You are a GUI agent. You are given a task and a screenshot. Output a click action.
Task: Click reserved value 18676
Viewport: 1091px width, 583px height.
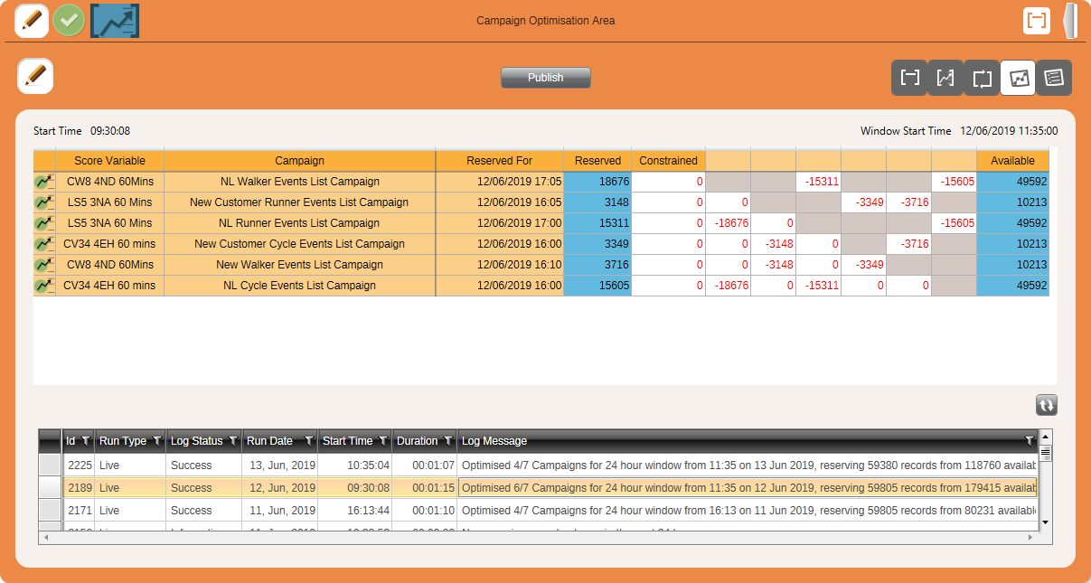[597, 182]
